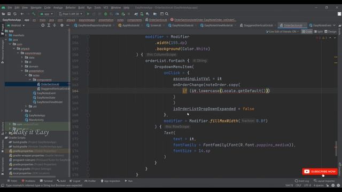Image resolution: width=342 pixels, height=192 pixels.
Task: Open the Pixel device selector dropdown
Action: pyautogui.click(x=71, y=14)
